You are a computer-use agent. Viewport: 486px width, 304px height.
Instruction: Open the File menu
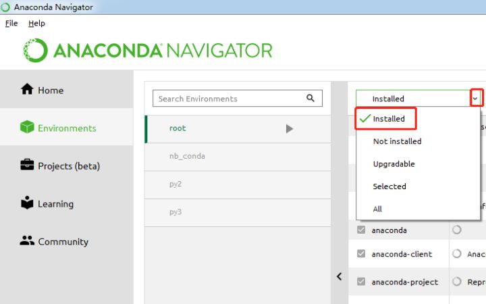click(11, 23)
